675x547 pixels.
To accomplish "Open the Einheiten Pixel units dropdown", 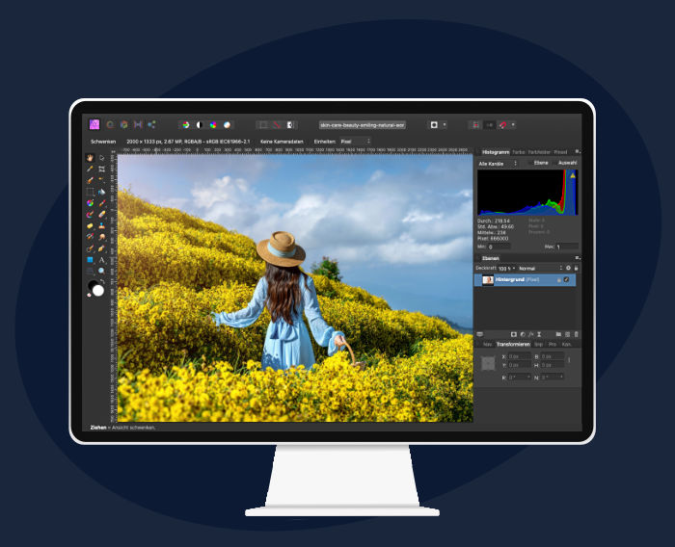I will 355,141.
